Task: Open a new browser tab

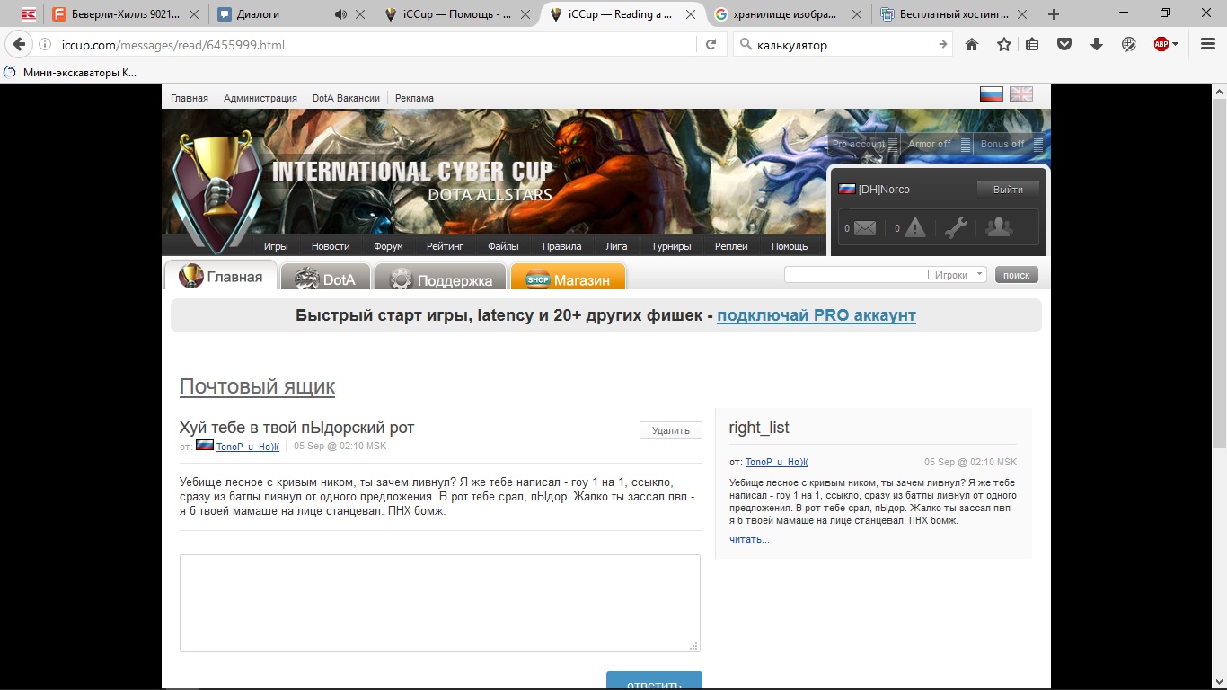Action: point(1054,14)
